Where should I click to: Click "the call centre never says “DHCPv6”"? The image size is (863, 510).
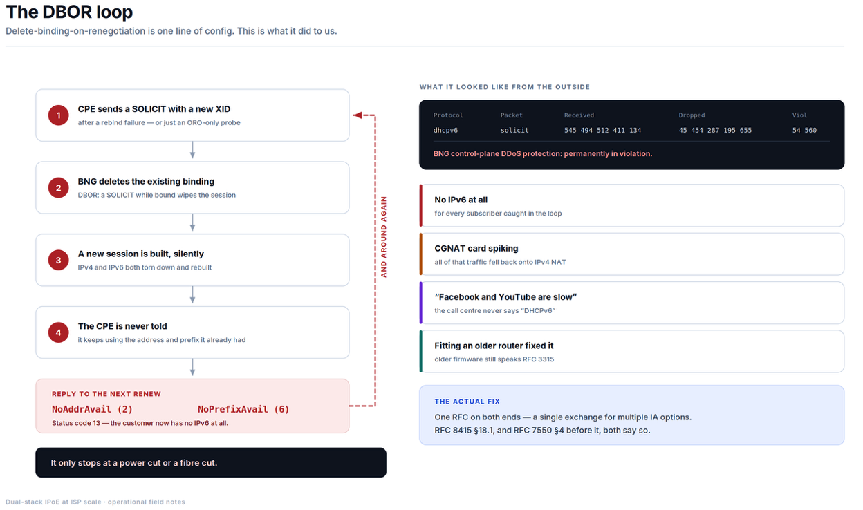click(x=495, y=311)
